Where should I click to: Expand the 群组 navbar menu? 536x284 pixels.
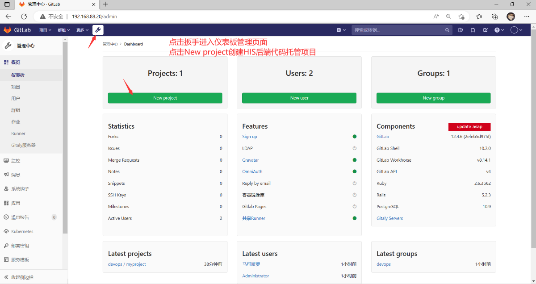pos(63,30)
